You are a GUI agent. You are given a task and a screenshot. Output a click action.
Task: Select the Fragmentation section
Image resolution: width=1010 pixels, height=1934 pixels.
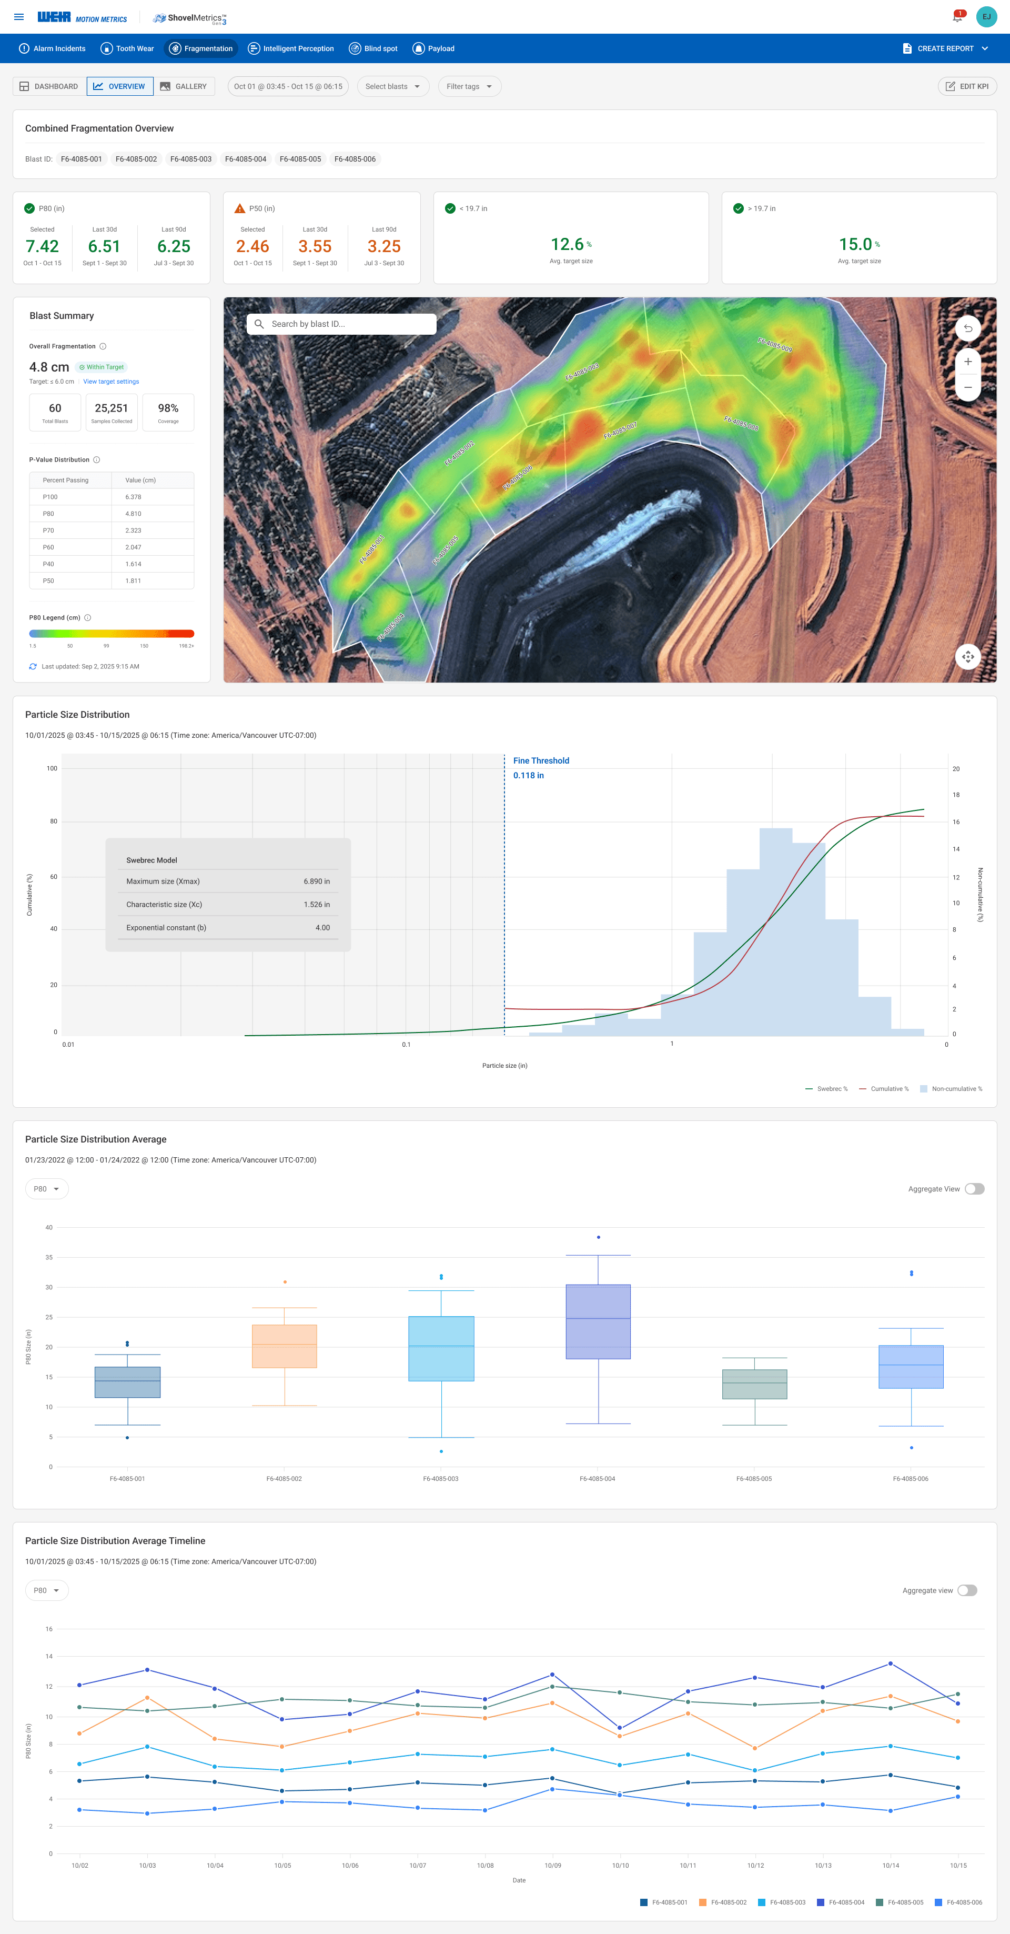click(x=200, y=49)
